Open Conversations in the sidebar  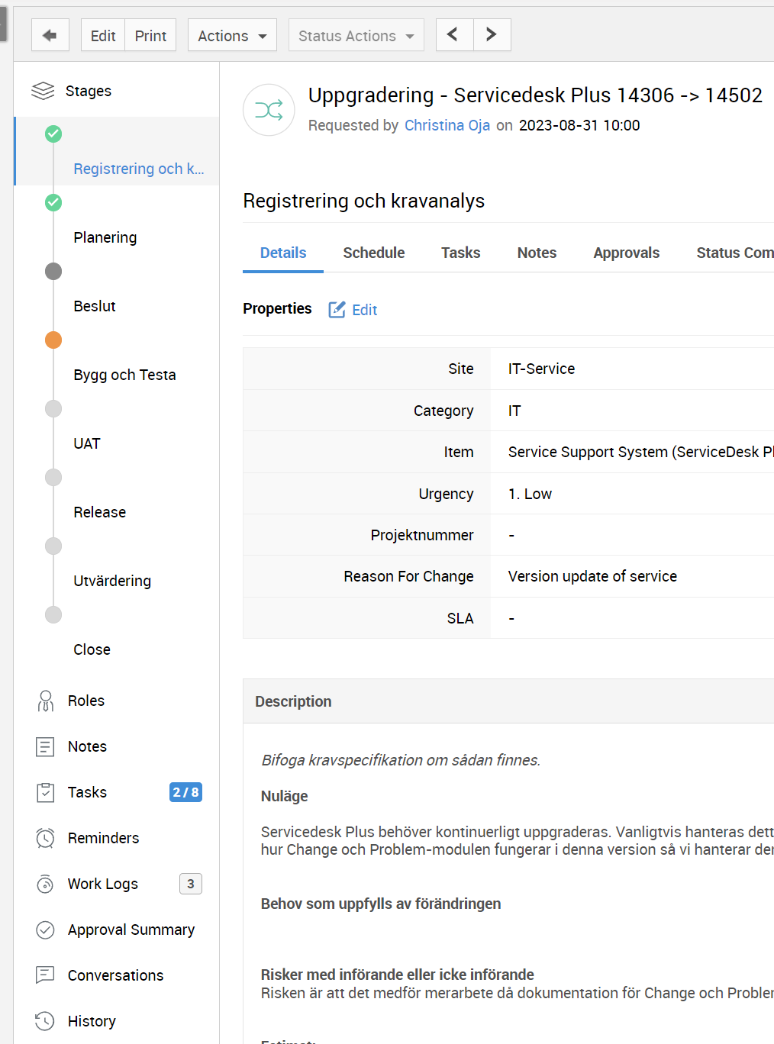pyautogui.click(x=116, y=975)
